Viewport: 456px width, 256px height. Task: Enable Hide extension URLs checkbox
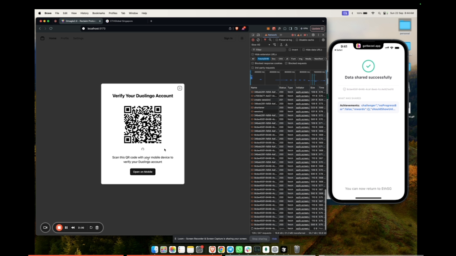tap(253, 54)
